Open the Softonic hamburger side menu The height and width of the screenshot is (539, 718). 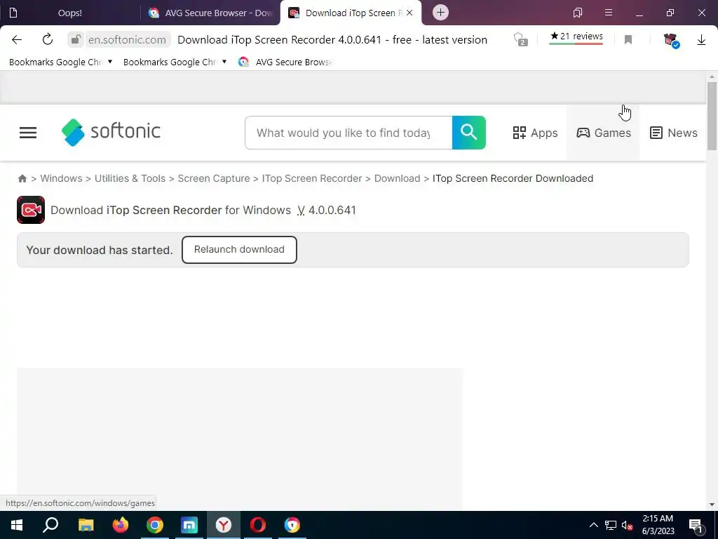click(x=28, y=133)
